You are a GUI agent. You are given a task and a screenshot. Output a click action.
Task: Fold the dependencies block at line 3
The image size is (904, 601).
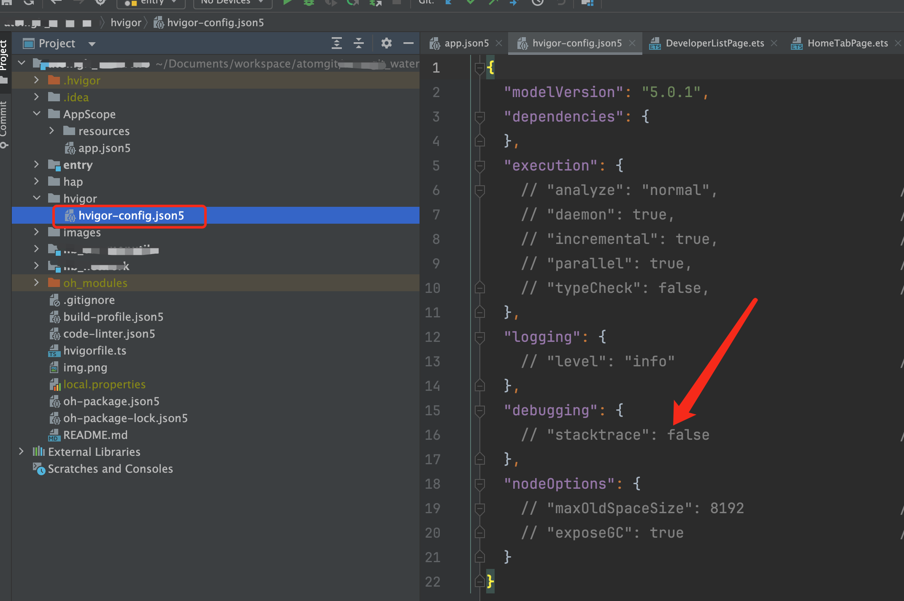tap(479, 116)
